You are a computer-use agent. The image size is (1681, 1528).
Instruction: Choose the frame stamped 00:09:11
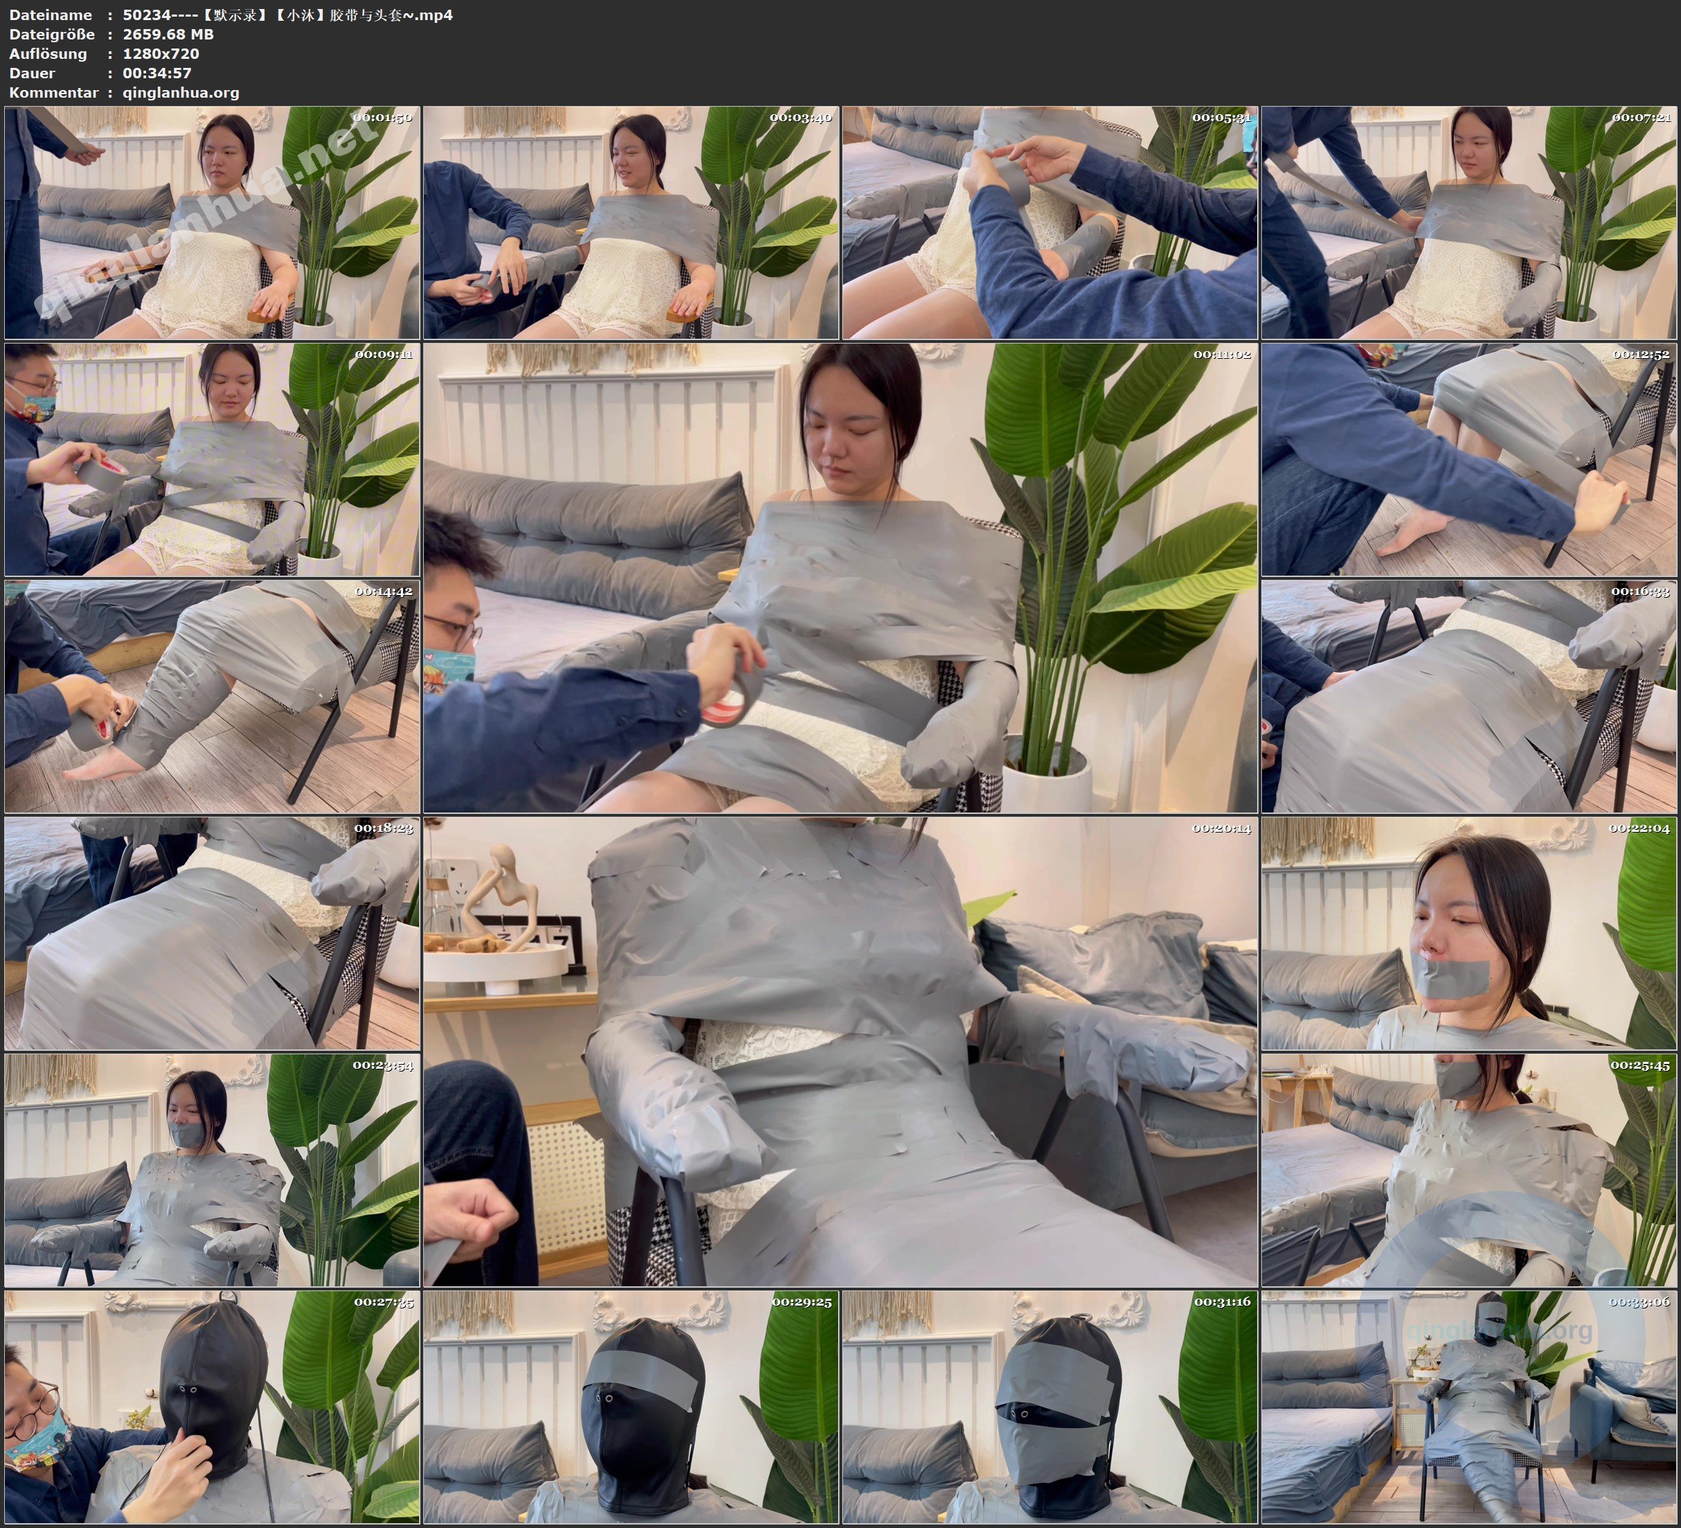pyautogui.click(x=212, y=459)
